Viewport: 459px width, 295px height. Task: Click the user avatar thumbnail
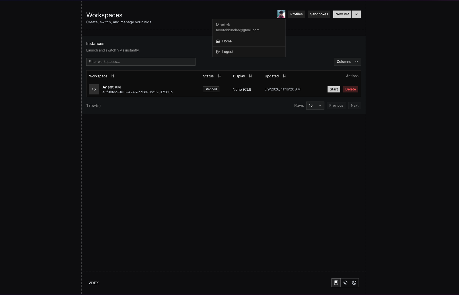click(281, 14)
